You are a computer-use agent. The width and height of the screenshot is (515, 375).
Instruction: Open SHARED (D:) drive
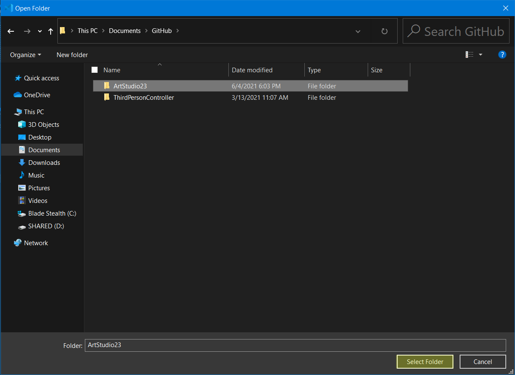point(46,226)
